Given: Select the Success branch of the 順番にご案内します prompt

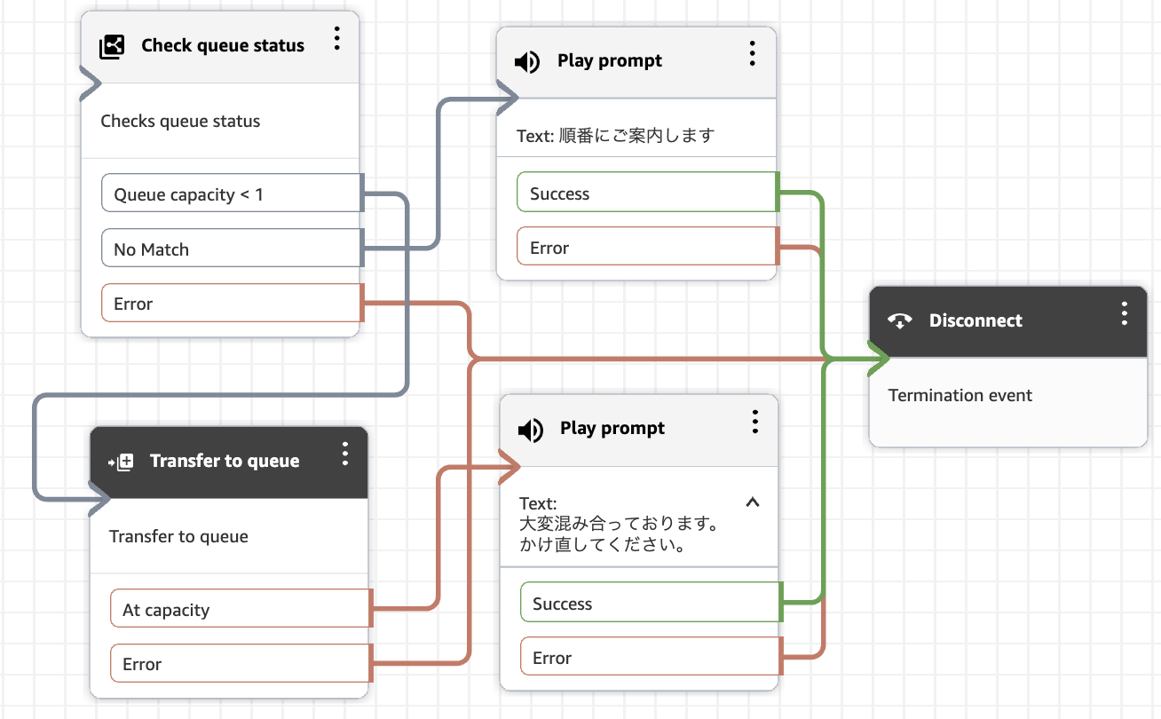Looking at the screenshot, I should click(x=647, y=193).
